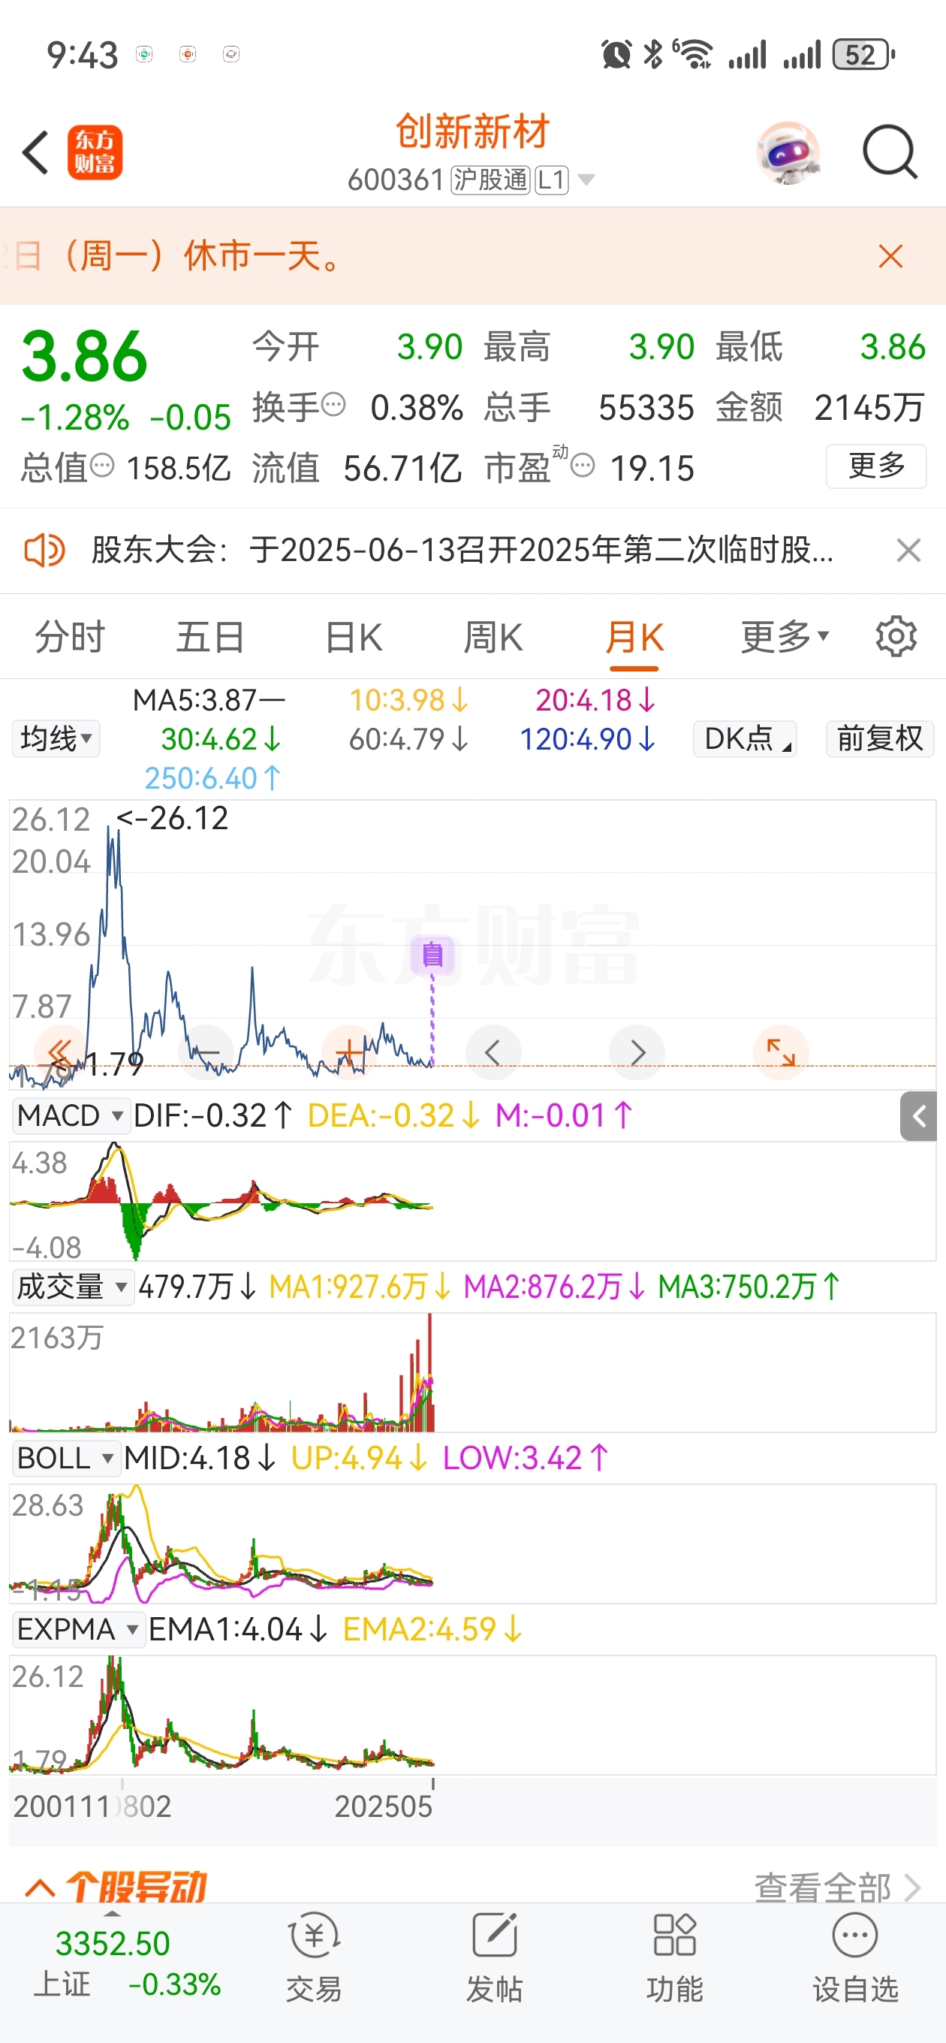Screen dimensions: 946x2043
Task: Close the 休市一天 notice banner
Action: point(890,256)
